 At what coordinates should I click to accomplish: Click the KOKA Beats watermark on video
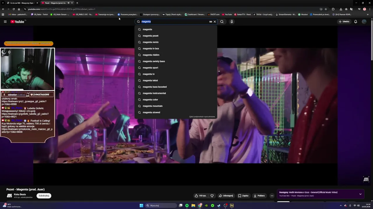point(366,179)
